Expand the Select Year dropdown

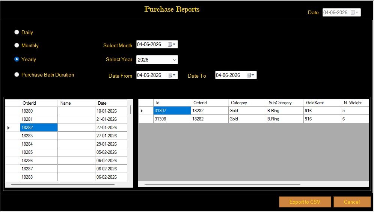click(174, 60)
